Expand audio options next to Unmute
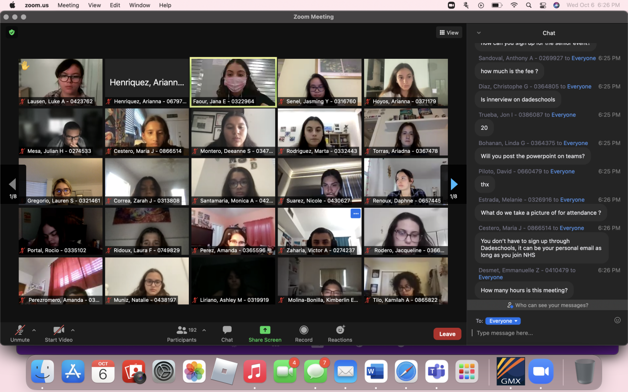 (34, 330)
